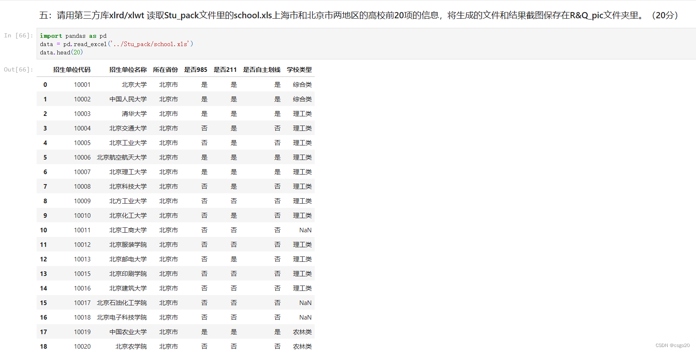The height and width of the screenshot is (352, 696).
Task: Select the 北京建筑大学 cell
Action: [x=128, y=288]
